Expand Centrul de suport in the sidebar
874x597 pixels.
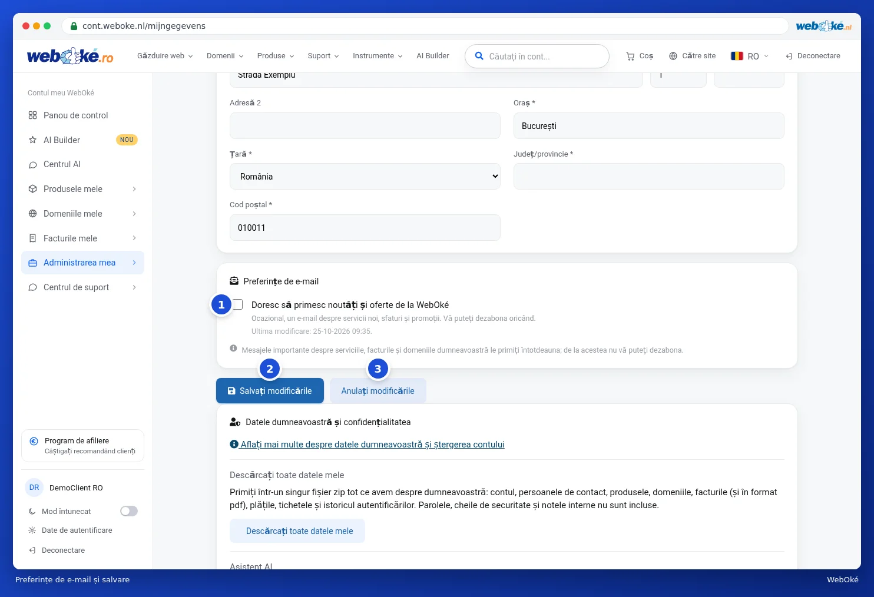click(x=82, y=287)
